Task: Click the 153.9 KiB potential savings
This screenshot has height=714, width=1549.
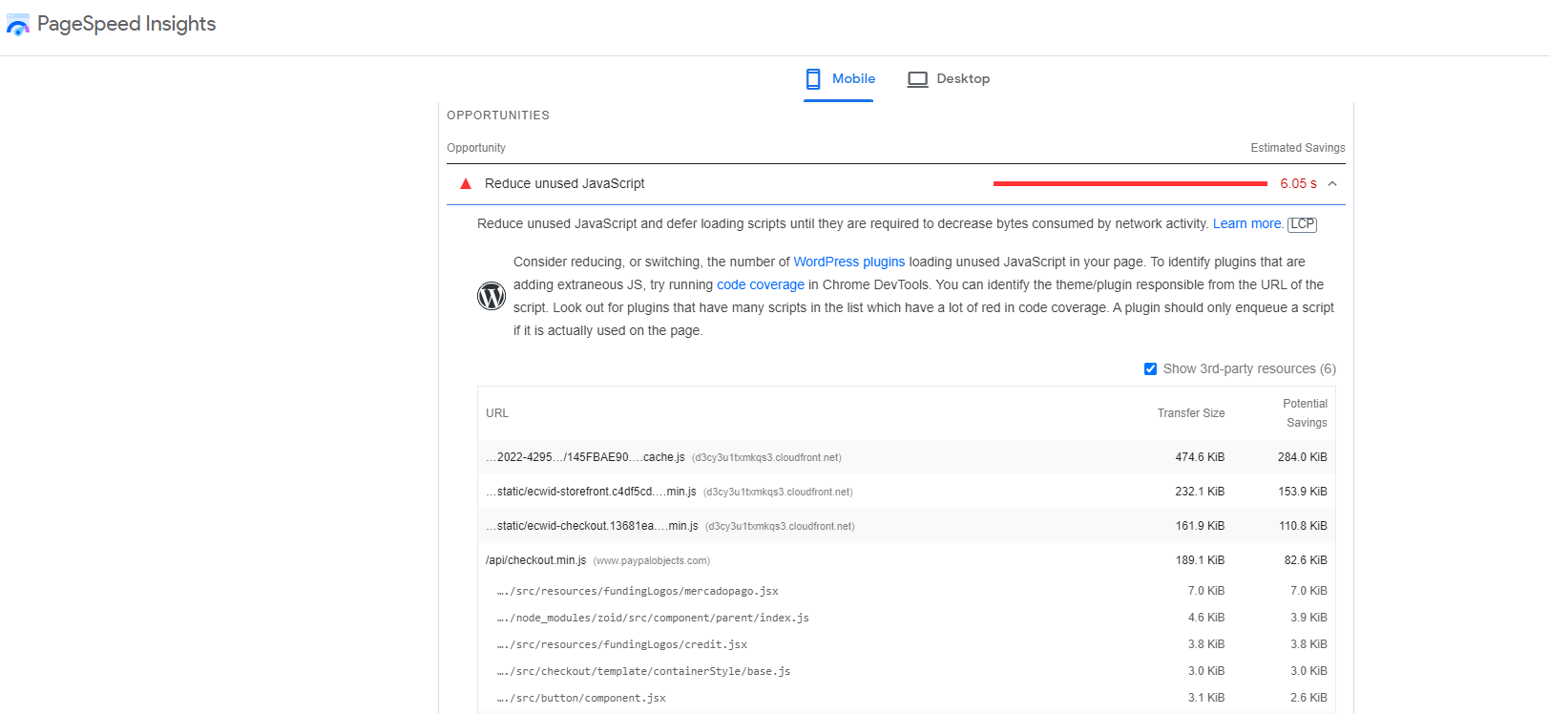Action: [x=1303, y=492]
